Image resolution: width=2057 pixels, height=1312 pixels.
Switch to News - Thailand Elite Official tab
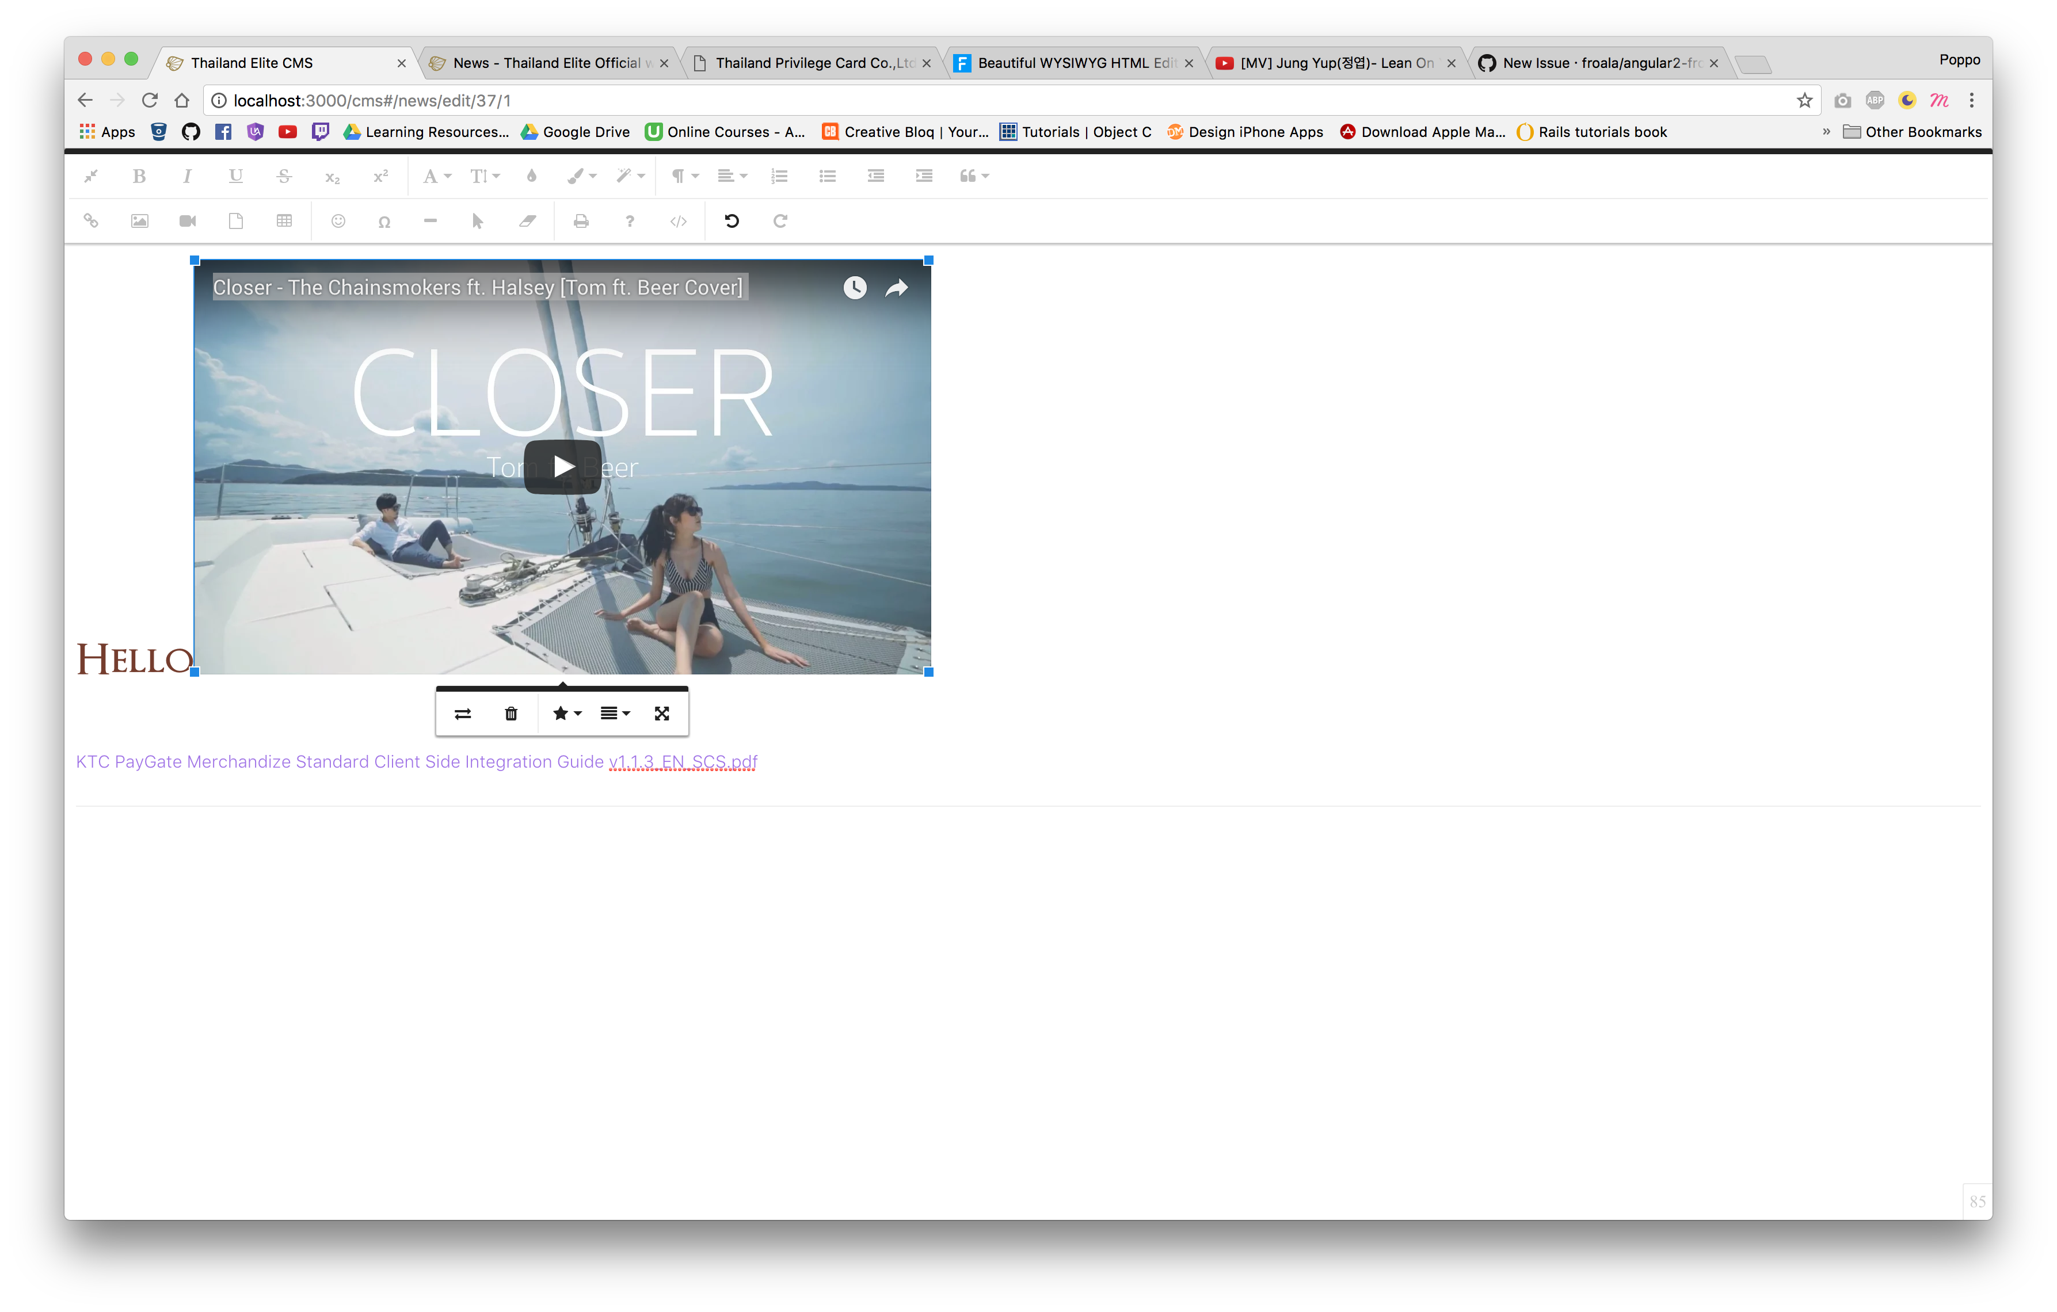click(547, 63)
